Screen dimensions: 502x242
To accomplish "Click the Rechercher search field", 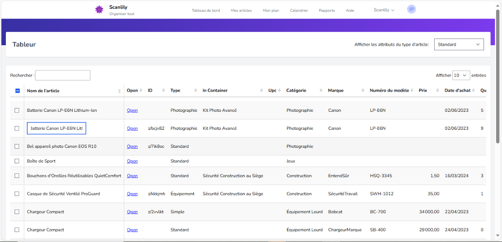I will [x=63, y=75].
